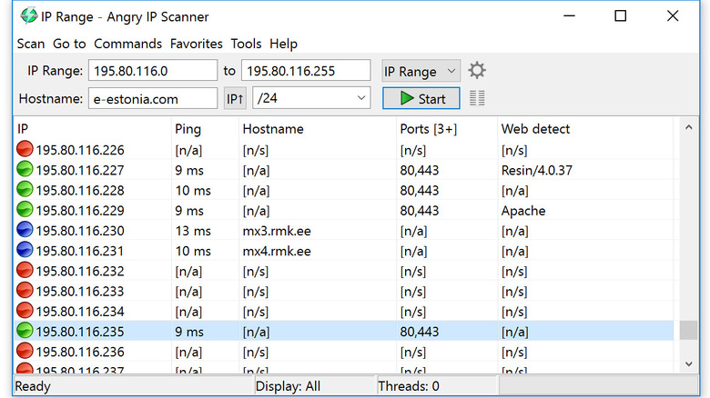Sort results by Ping column header

tap(188, 129)
